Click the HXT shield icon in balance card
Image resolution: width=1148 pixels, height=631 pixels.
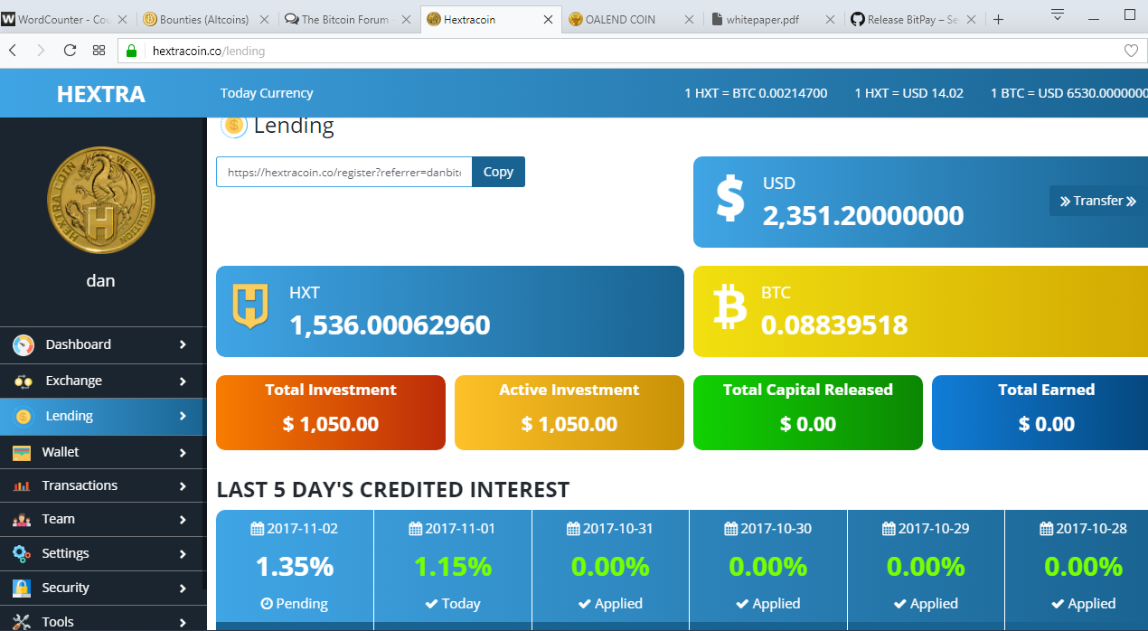pos(250,306)
